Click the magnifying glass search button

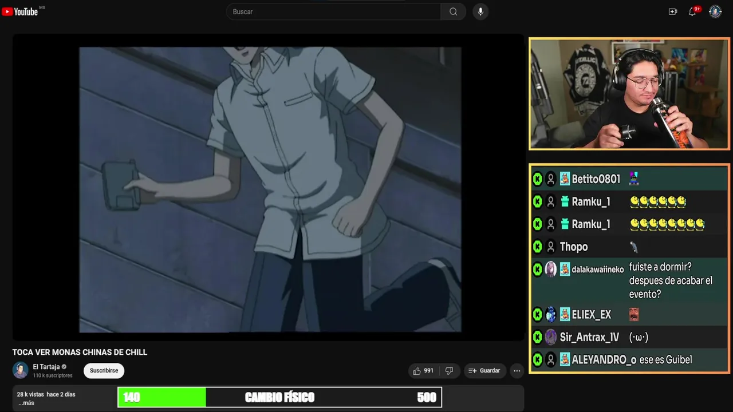pyautogui.click(x=453, y=11)
